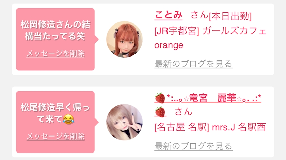286x160 pixels.
Task: Click the star decoration before 竜宮
Action: [x=186, y=99]
